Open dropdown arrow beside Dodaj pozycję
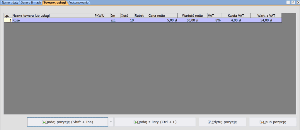 click(111, 122)
